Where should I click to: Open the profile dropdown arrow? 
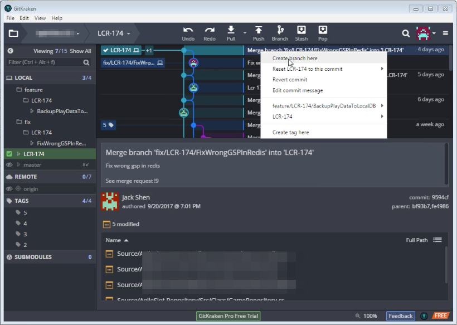pos(434,33)
